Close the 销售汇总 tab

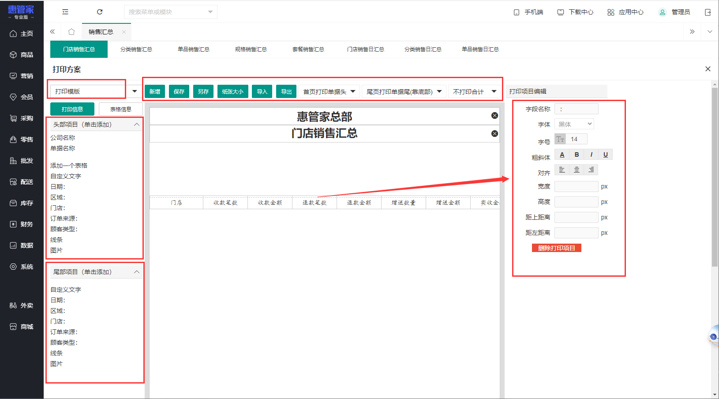coord(124,32)
